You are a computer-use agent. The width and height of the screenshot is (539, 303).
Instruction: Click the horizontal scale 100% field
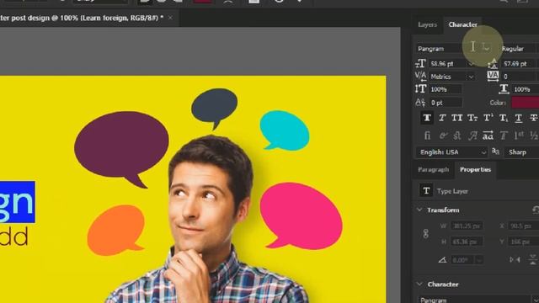[525, 89]
